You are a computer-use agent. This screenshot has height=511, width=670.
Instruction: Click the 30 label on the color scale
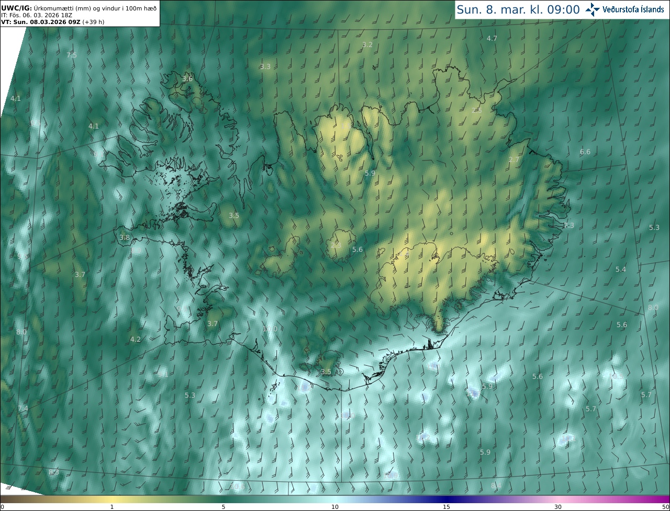point(558,507)
